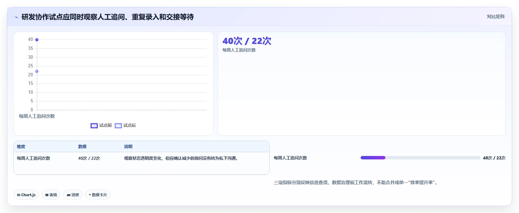Click the 数据 column header

pos(82,147)
